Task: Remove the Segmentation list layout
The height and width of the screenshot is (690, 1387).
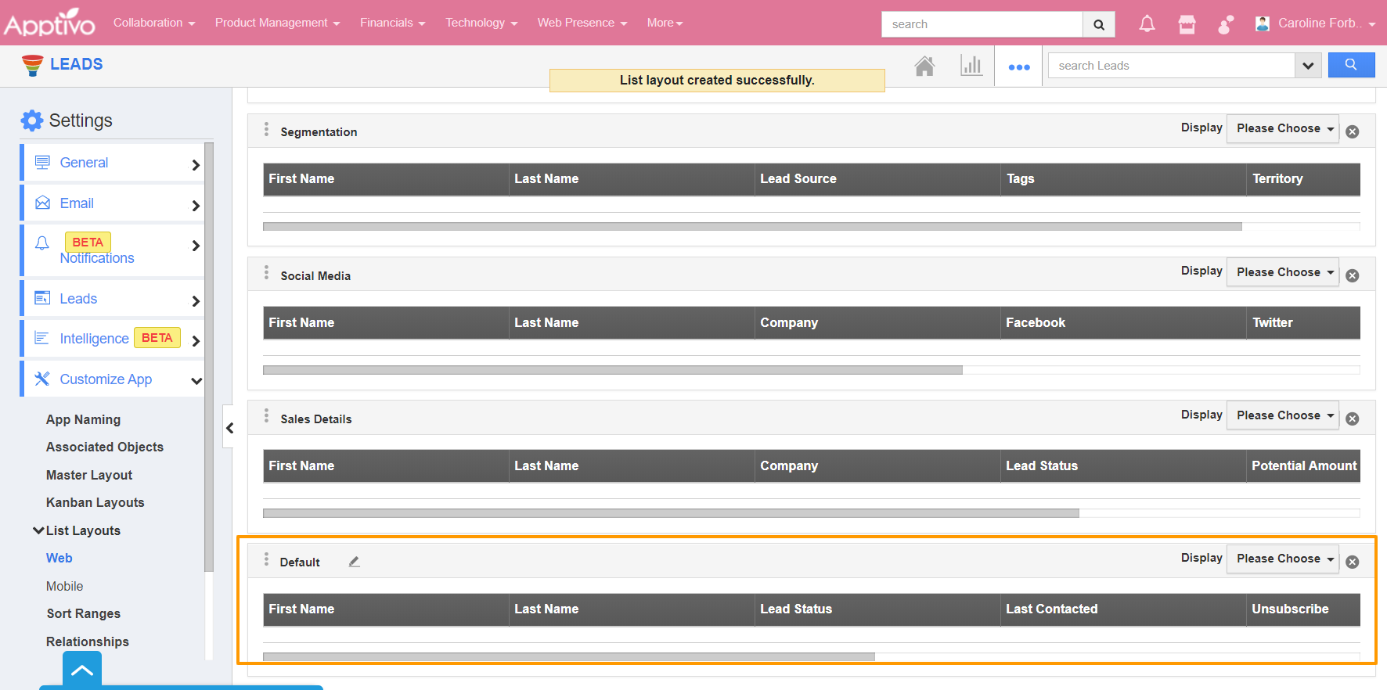Action: tap(1352, 132)
